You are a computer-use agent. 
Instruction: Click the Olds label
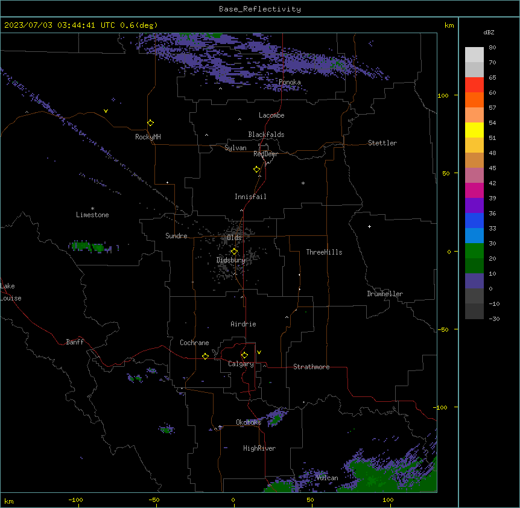234,238
